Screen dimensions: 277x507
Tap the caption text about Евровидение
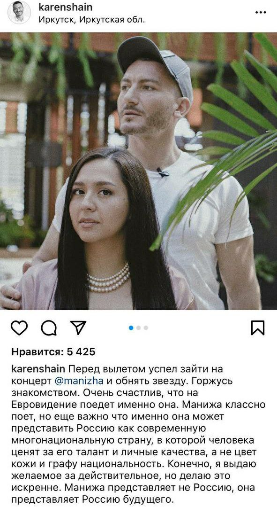[x=138, y=434]
